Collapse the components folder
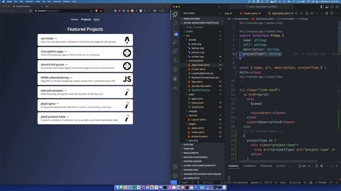 202,61
